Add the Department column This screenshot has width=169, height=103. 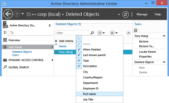[x=100, y=83]
